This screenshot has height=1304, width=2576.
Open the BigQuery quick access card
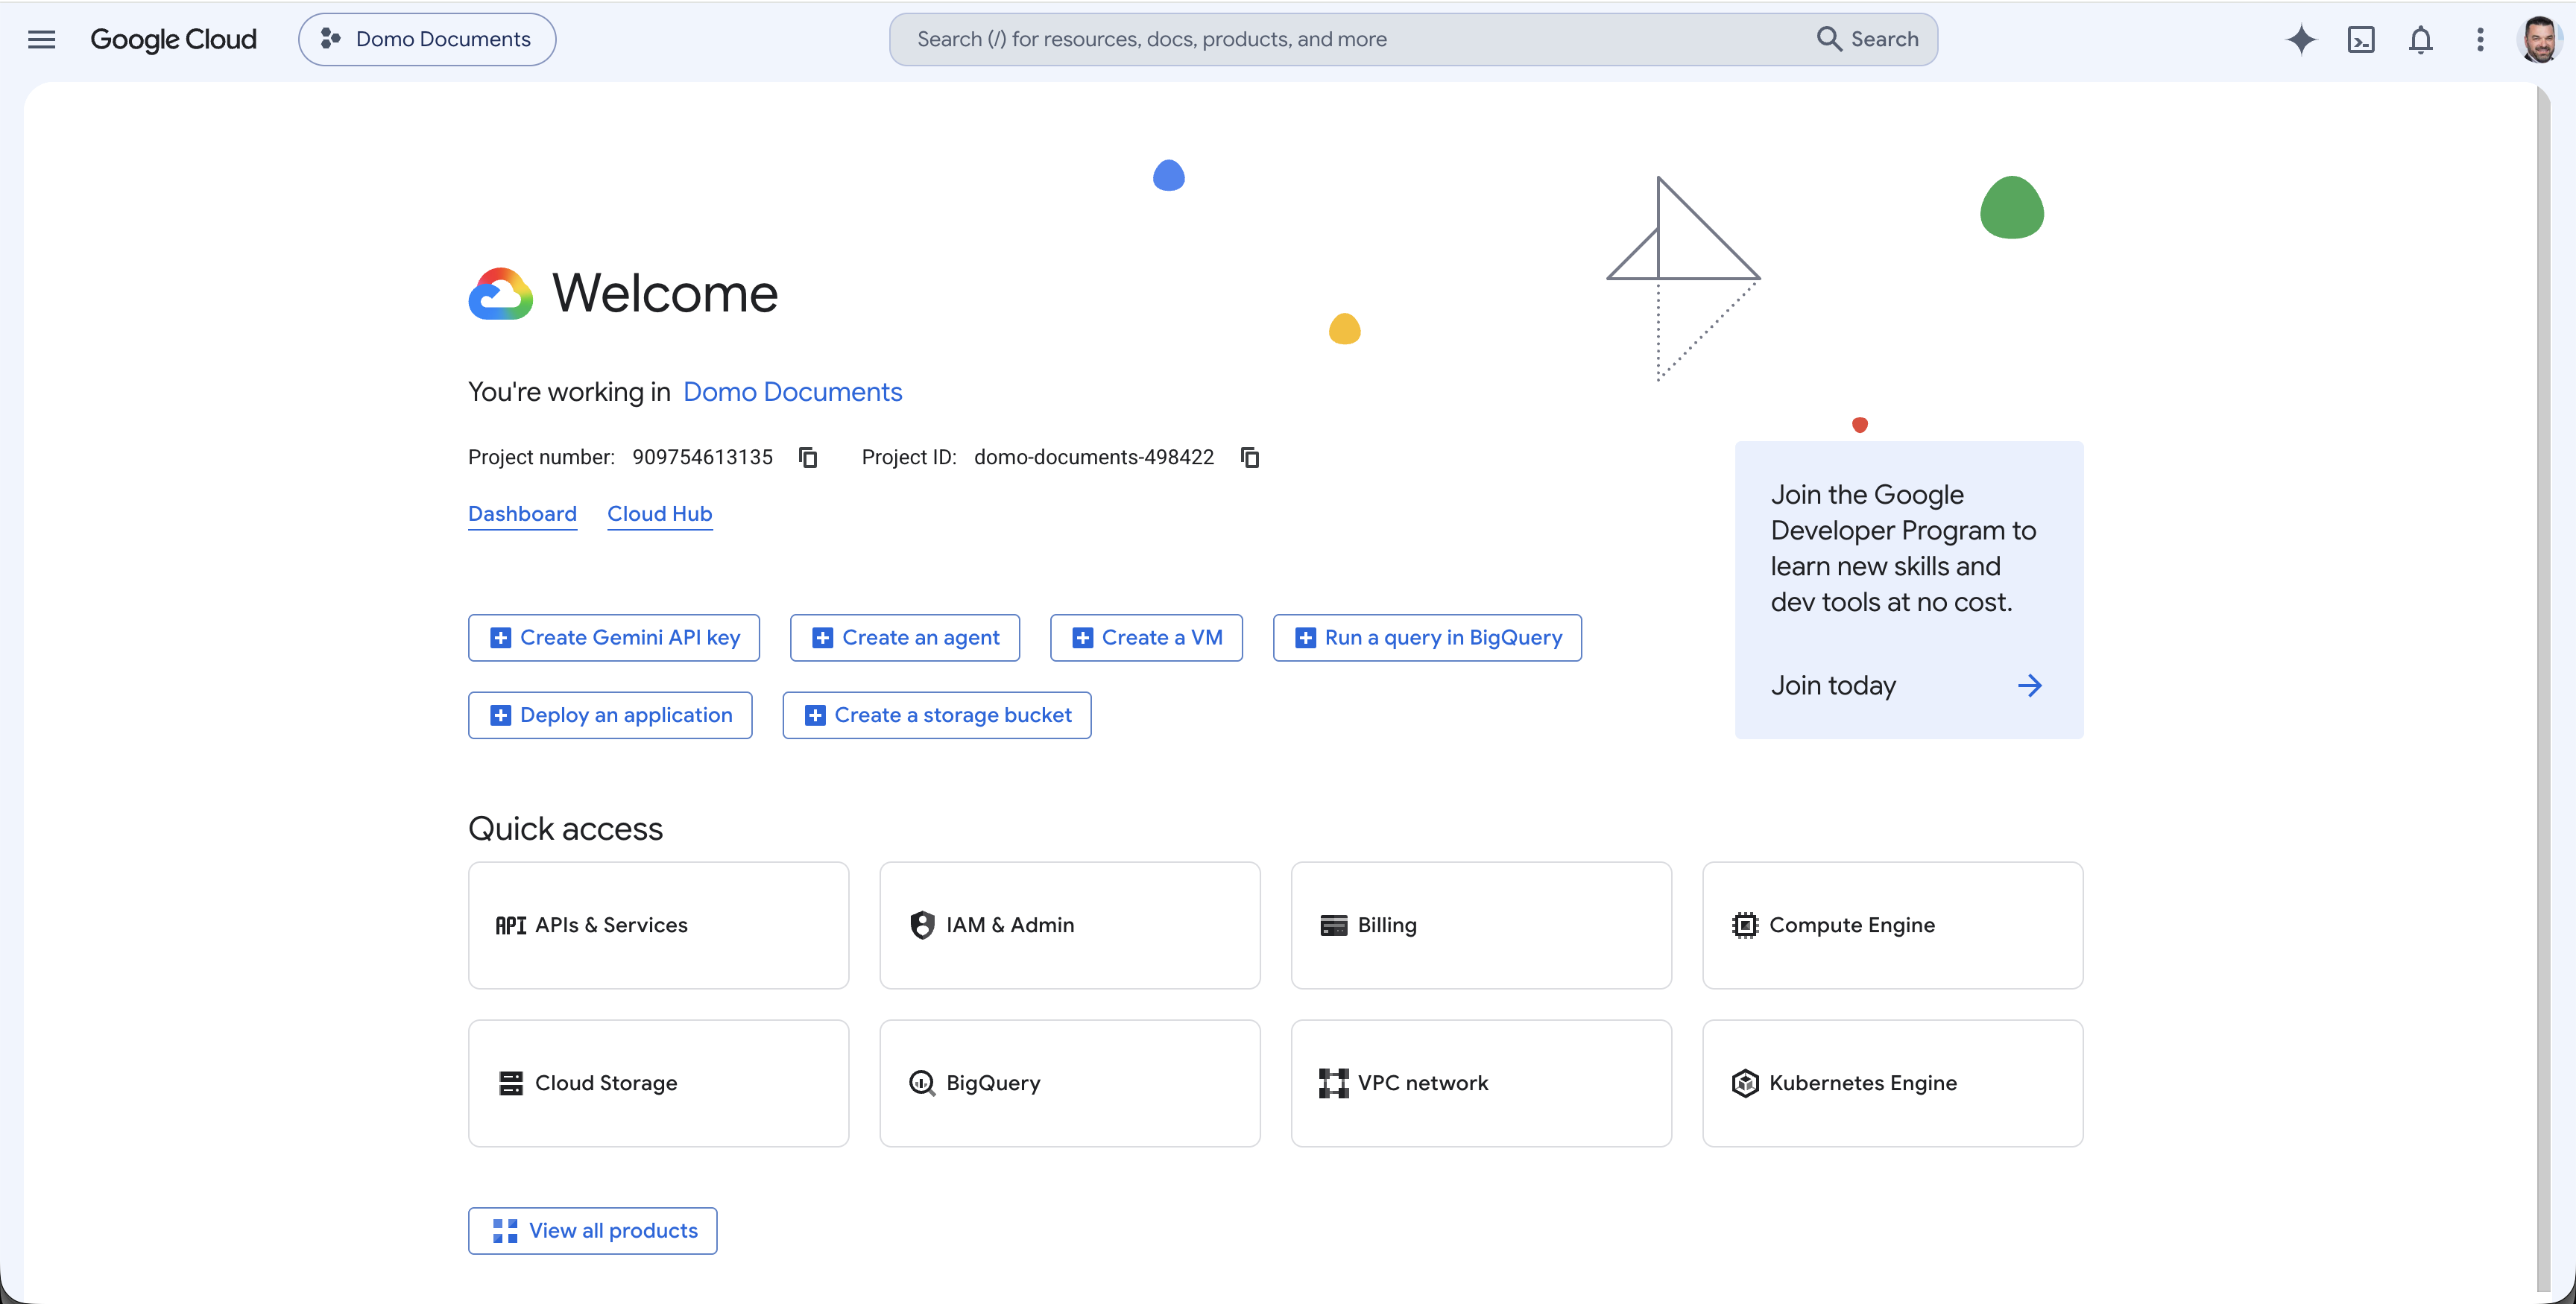[1070, 1083]
